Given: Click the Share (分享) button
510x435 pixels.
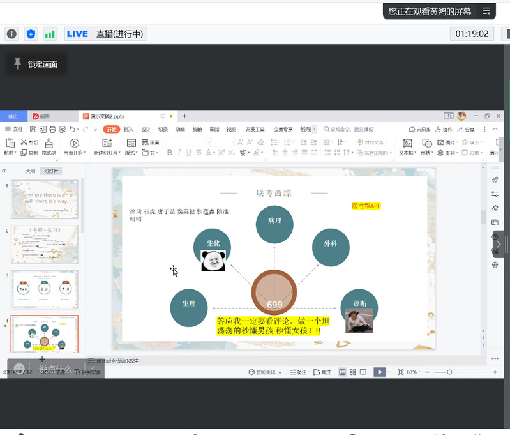Looking at the screenshot, I should [x=467, y=130].
